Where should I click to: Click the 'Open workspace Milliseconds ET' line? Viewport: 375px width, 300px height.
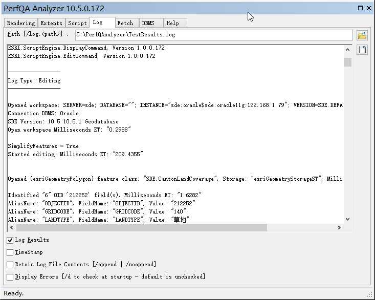click(x=70, y=130)
